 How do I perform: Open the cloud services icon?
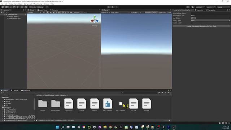(192, 7)
